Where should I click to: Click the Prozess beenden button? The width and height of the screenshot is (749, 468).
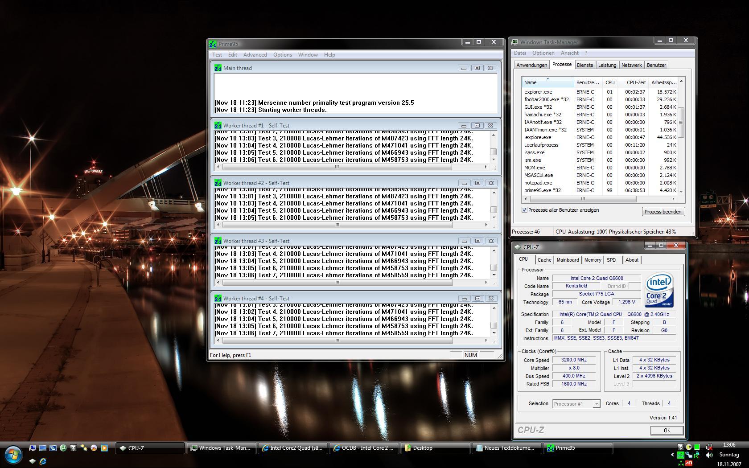tap(663, 212)
